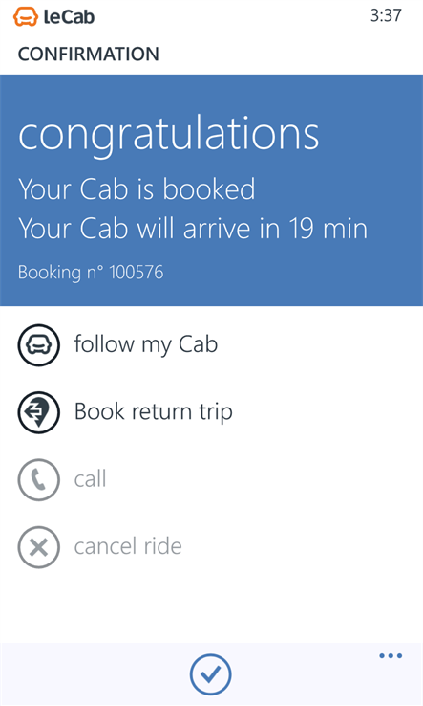Click the 3:37 clock in status bar
The height and width of the screenshot is (706, 423).
click(386, 15)
